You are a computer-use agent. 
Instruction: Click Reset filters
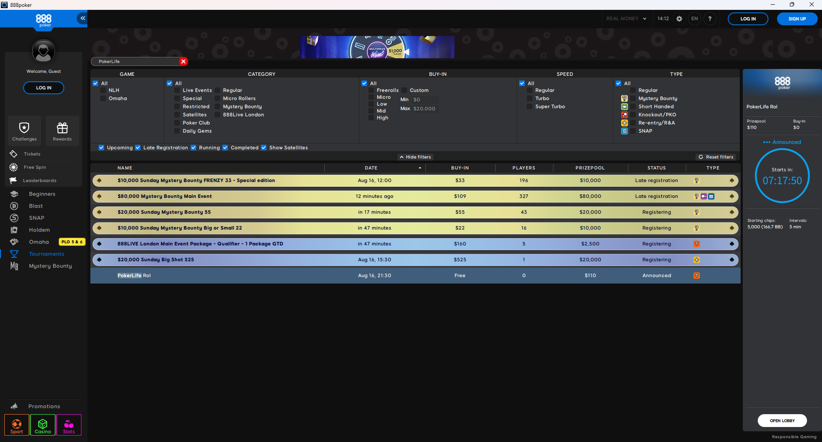pyautogui.click(x=716, y=157)
